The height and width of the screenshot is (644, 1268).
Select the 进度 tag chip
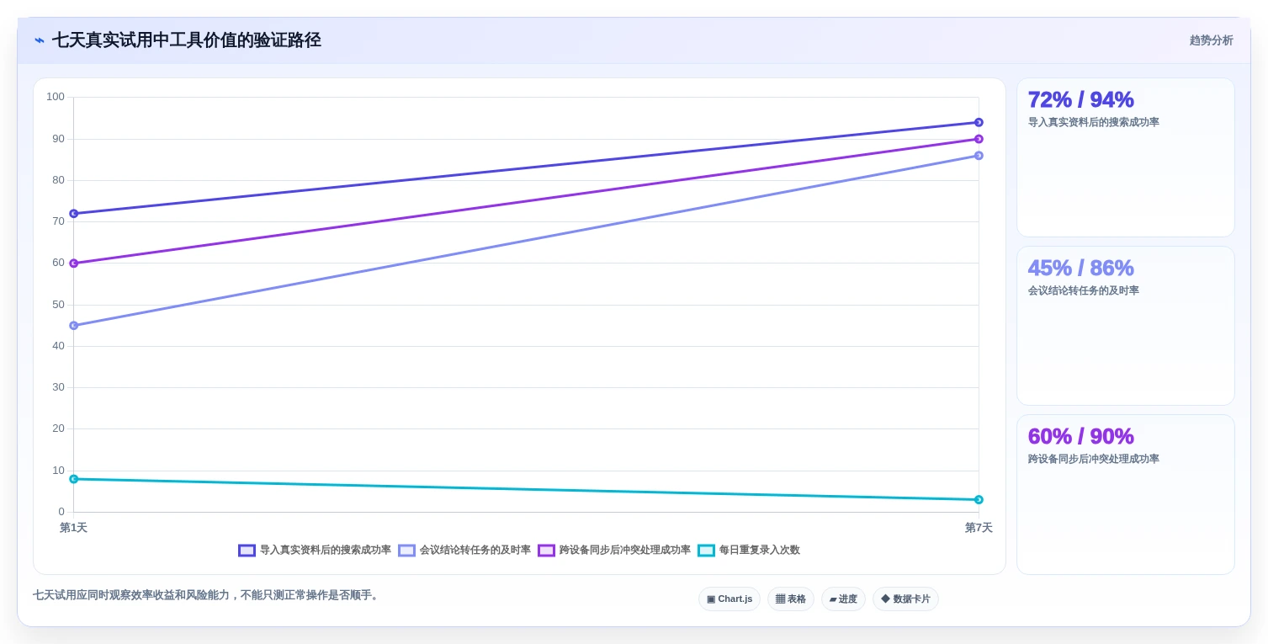(843, 599)
